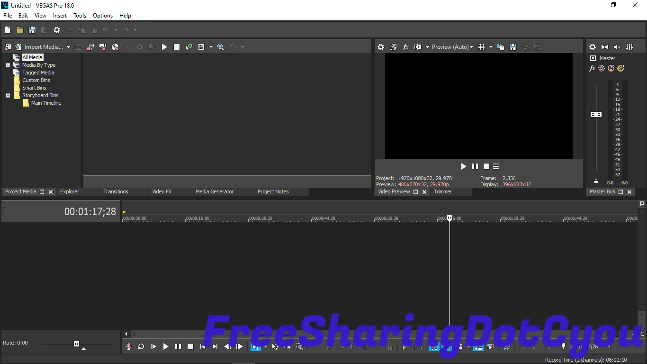This screenshot has height=364, width=647.
Task: Open Master Bus audio properties gear
Action: [592, 47]
